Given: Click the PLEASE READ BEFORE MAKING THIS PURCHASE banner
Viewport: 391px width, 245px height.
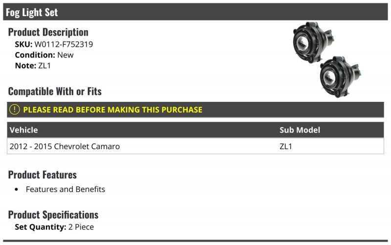Looking at the screenshot, I should coord(195,110).
